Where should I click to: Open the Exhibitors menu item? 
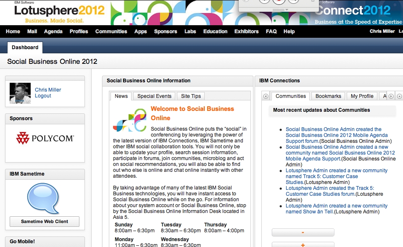246,31
